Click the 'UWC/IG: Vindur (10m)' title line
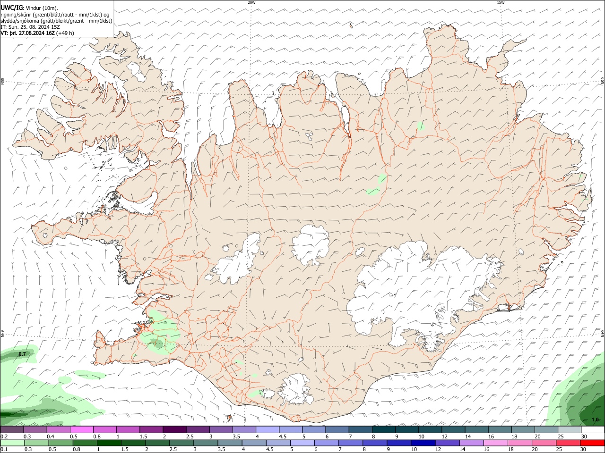605x453 pixels. 29,8
